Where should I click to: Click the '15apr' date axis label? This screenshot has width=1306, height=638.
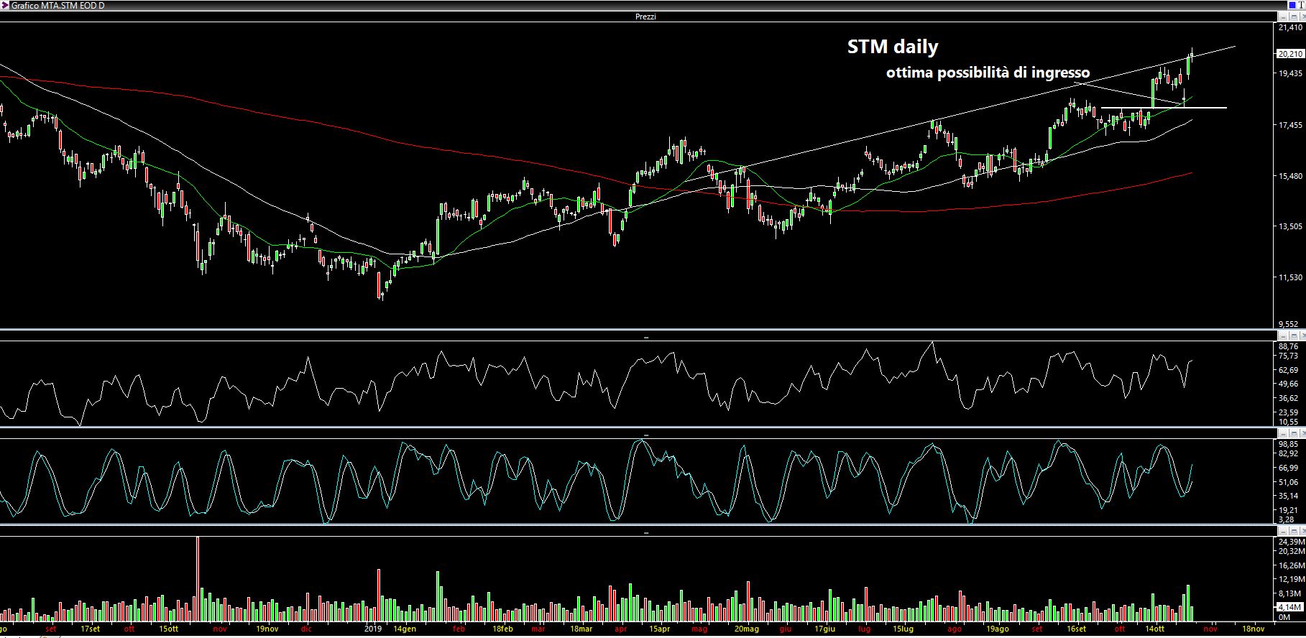[659, 629]
